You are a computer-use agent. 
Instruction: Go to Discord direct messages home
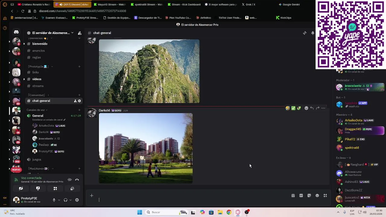pyautogui.click(x=16, y=32)
